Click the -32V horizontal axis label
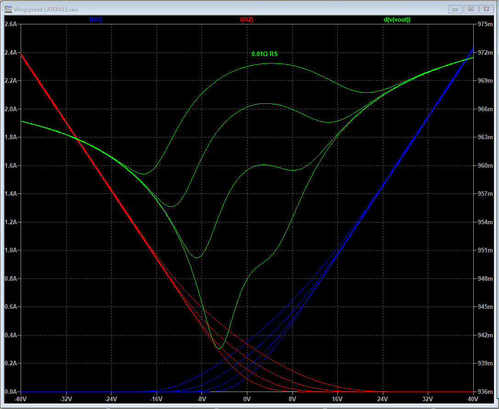 pyautogui.click(x=66, y=399)
